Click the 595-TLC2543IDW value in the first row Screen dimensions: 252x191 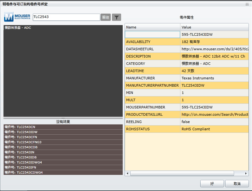(214, 34)
